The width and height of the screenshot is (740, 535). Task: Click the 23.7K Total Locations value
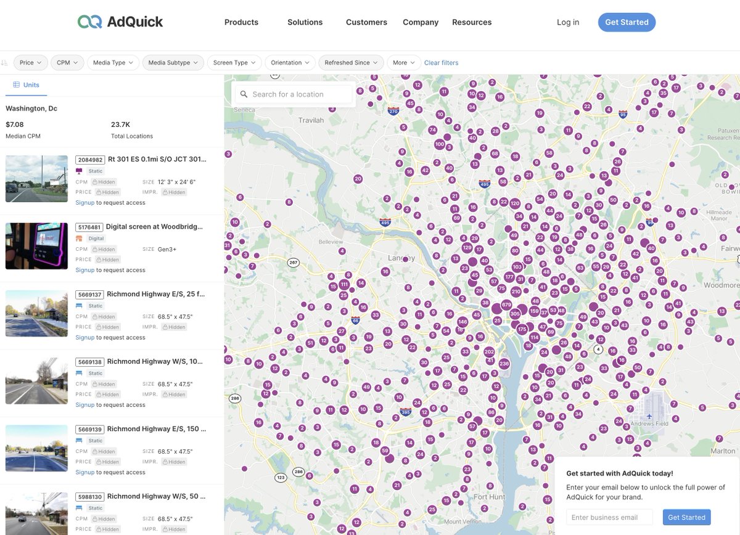(120, 124)
